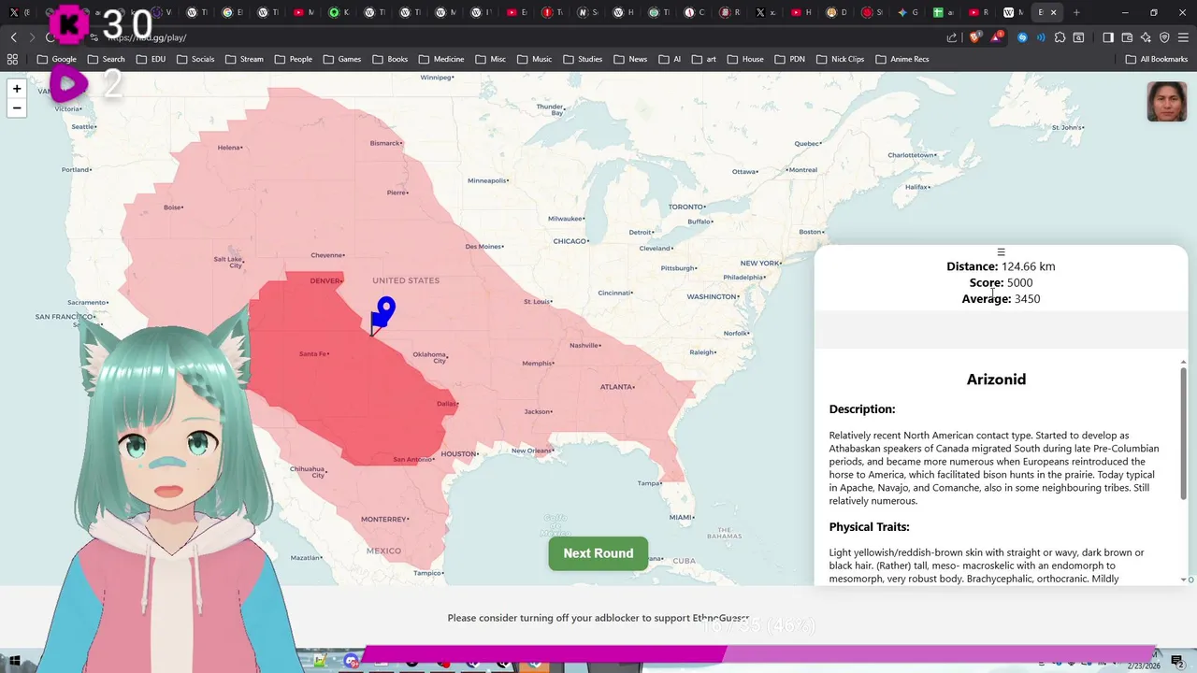The width and height of the screenshot is (1197, 673).
Task: Click the Physical Traits heading
Action: (x=869, y=527)
